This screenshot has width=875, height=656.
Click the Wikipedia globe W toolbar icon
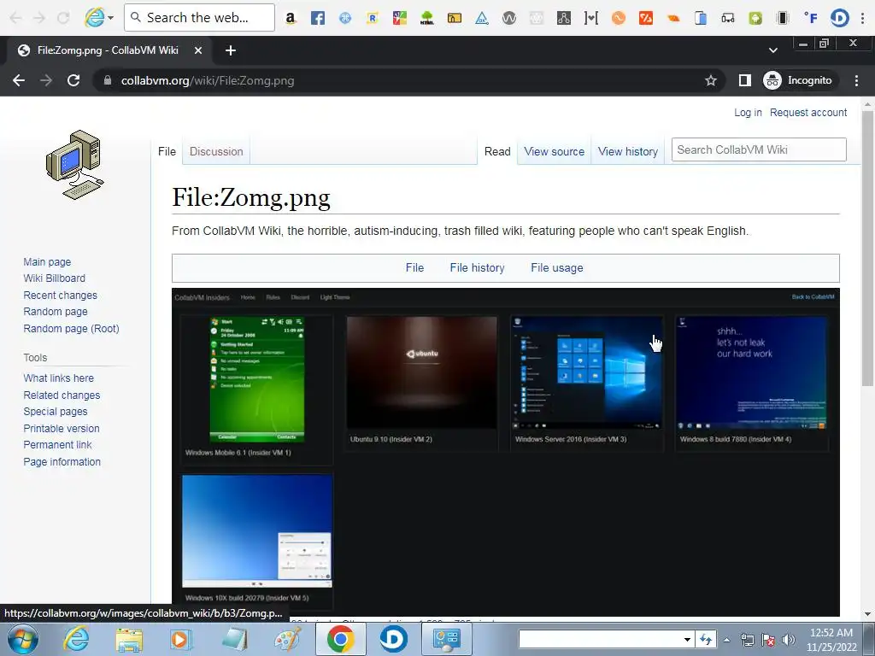(x=509, y=18)
